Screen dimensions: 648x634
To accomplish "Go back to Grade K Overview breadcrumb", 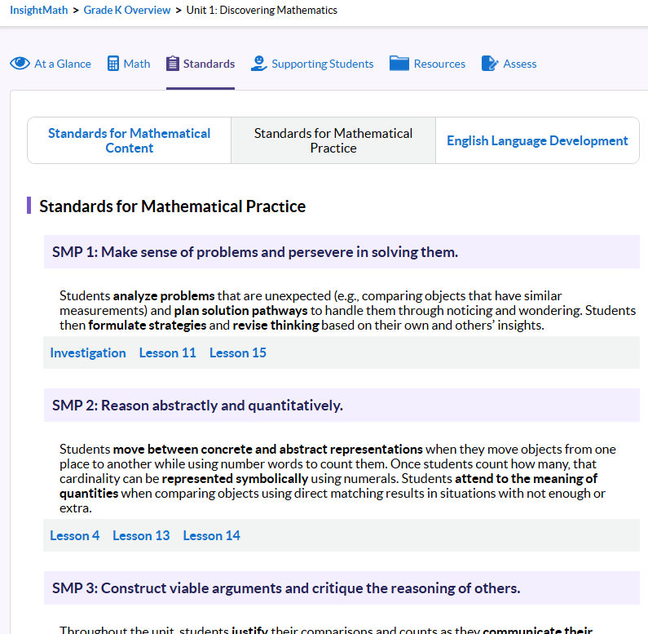I will tap(127, 11).
